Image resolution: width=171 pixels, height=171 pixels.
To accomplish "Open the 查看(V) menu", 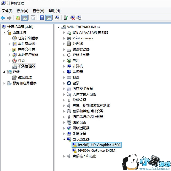I will pos(38,11).
